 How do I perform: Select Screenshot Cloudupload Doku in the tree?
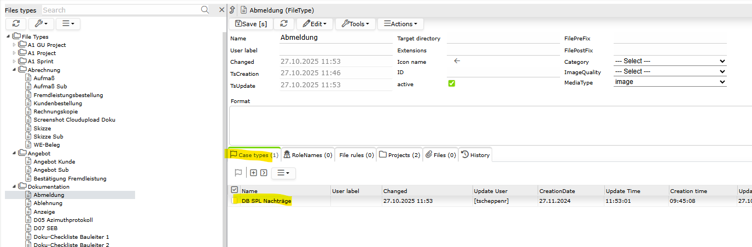(74, 120)
